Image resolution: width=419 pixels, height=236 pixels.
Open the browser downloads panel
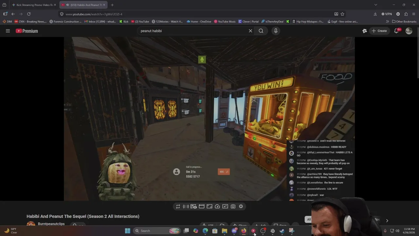coord(375,14)
